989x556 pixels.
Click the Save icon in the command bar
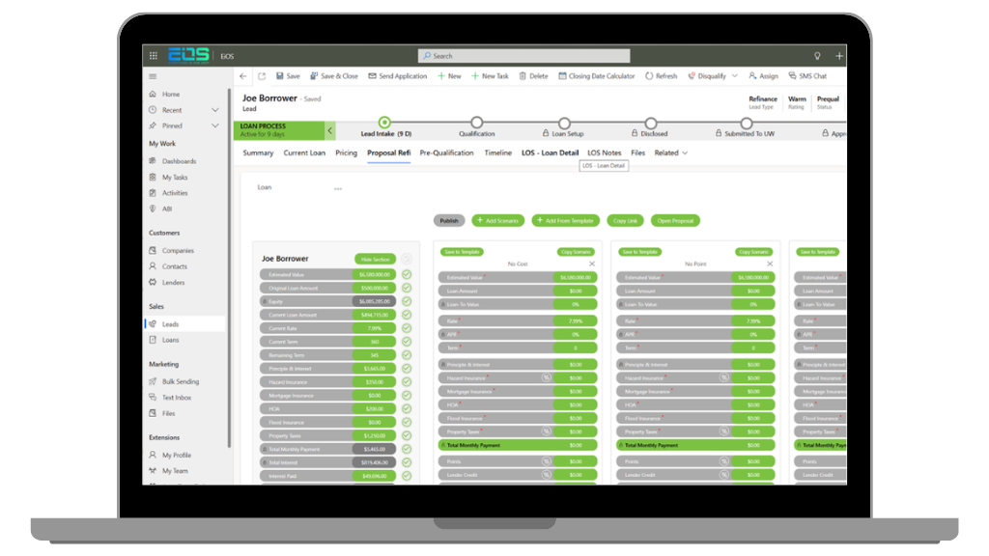(280, 76)
